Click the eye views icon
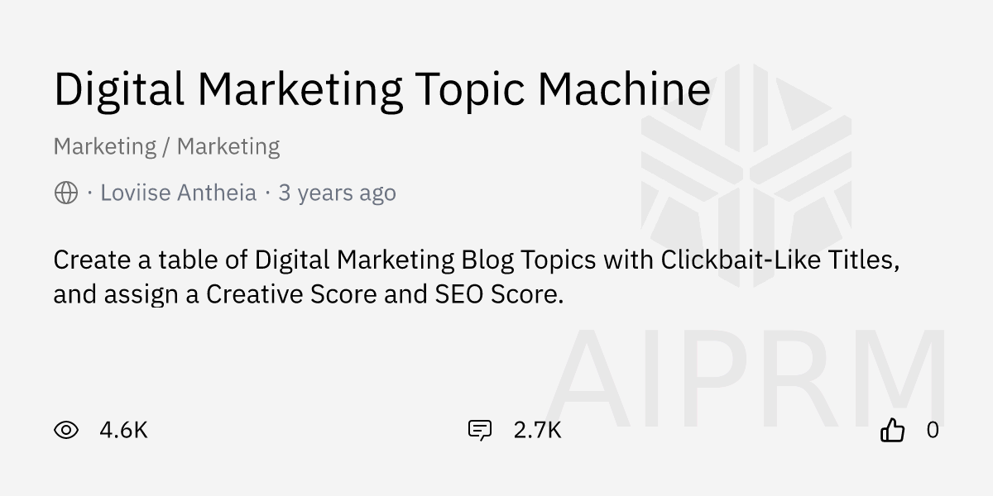The height and width of the screenshot is (496, 993). coord(66,430)
